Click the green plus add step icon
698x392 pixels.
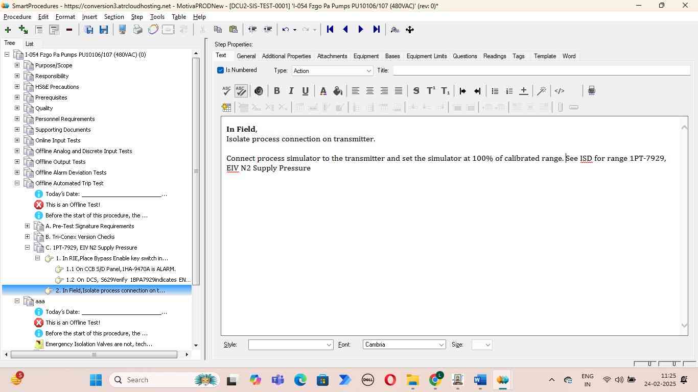(x=8, y=30)
